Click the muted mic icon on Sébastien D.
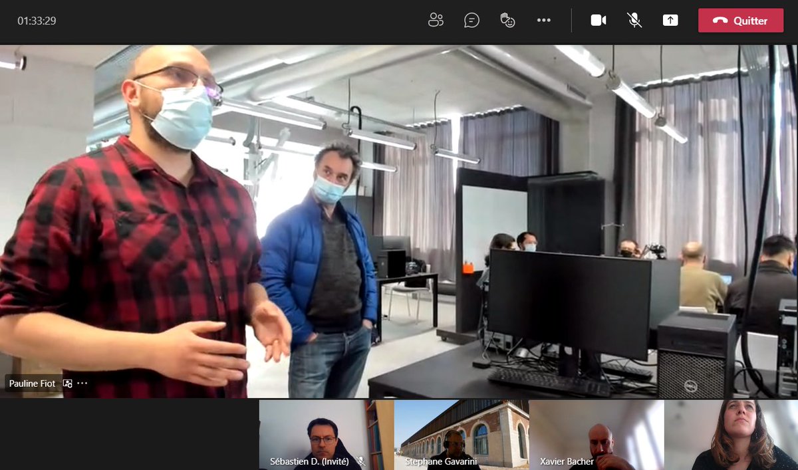Viewport: 798px width, 470px height. tap(362, 461)
